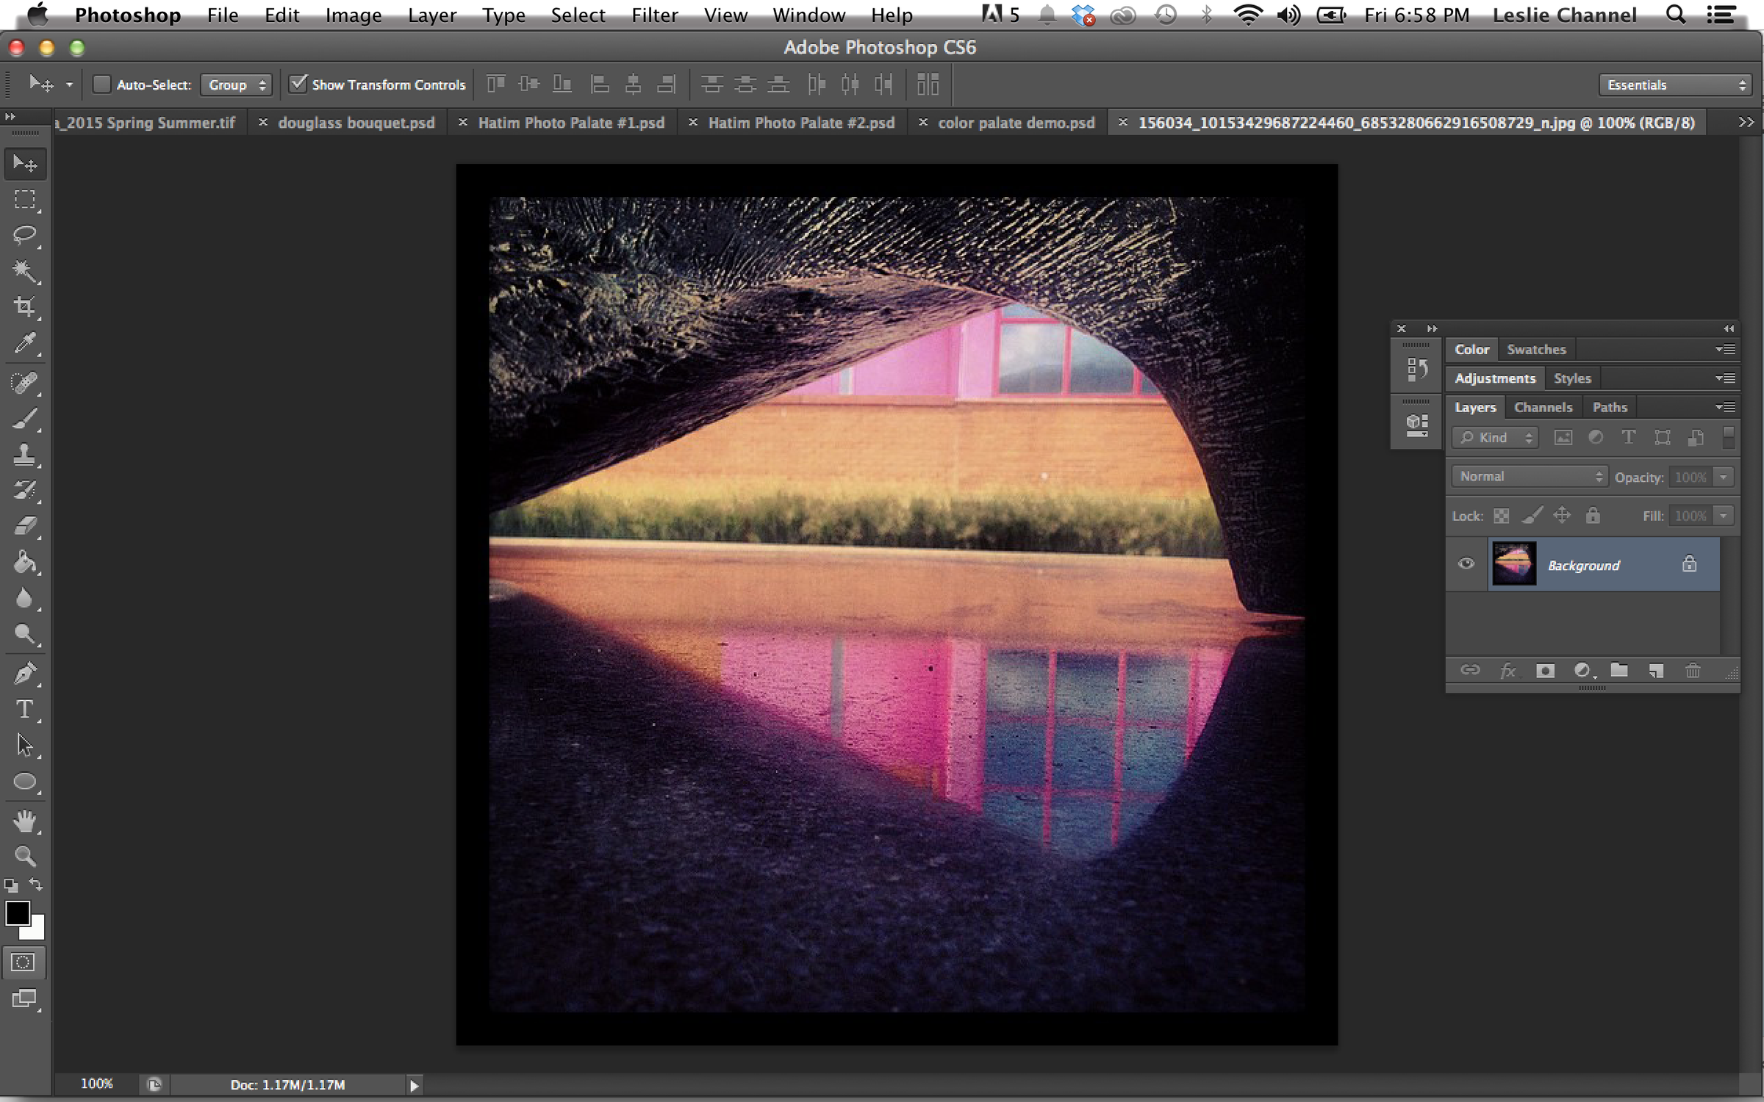This screenshot has height=1102, width=1764.
Task: Select the Rectangular Marquee tool
Action: pyautogui.click(x=25, y=200)
